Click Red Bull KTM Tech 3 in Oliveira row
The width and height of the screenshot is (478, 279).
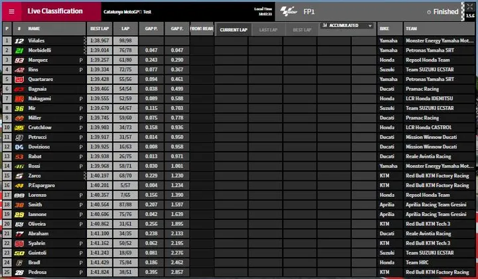click(x=428, y=224)
